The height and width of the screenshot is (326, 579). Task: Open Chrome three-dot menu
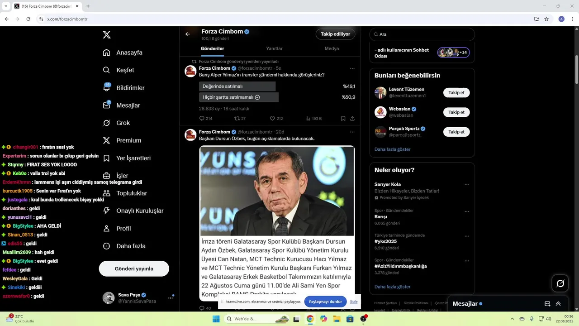(x=573, y=19)
